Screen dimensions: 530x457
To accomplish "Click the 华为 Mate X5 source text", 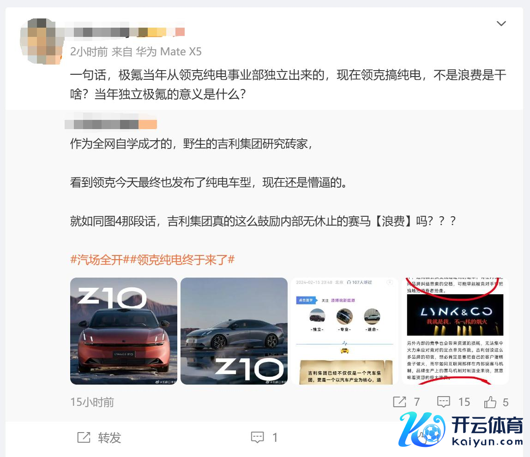I will coord(169,52).
